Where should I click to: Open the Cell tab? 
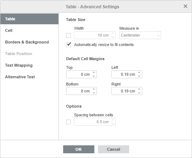pyautogui.click(x=29, y=30)
